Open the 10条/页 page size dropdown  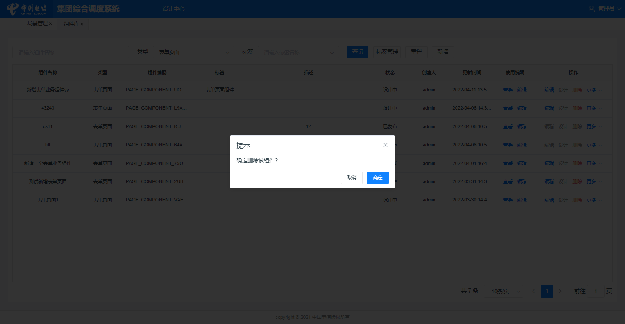[x=503, y=292]
